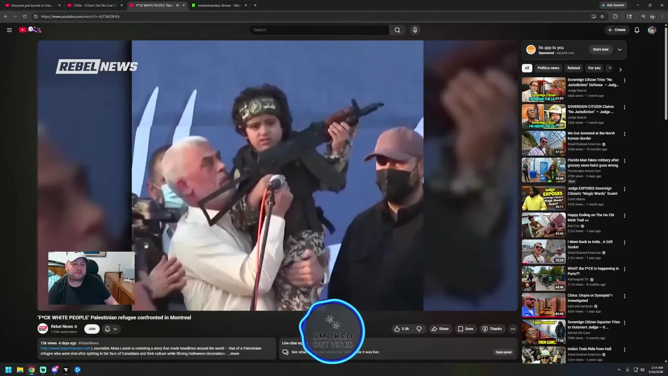This screenshot has height=376, width=668.
Task: Reload the page with refresh icon
Action: pos(24,16)
